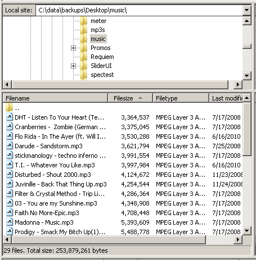Screen dimensions: 256x260
Task: Select file name 'Darude - Sandstorm.mp3'
Action: coord(48,146)
